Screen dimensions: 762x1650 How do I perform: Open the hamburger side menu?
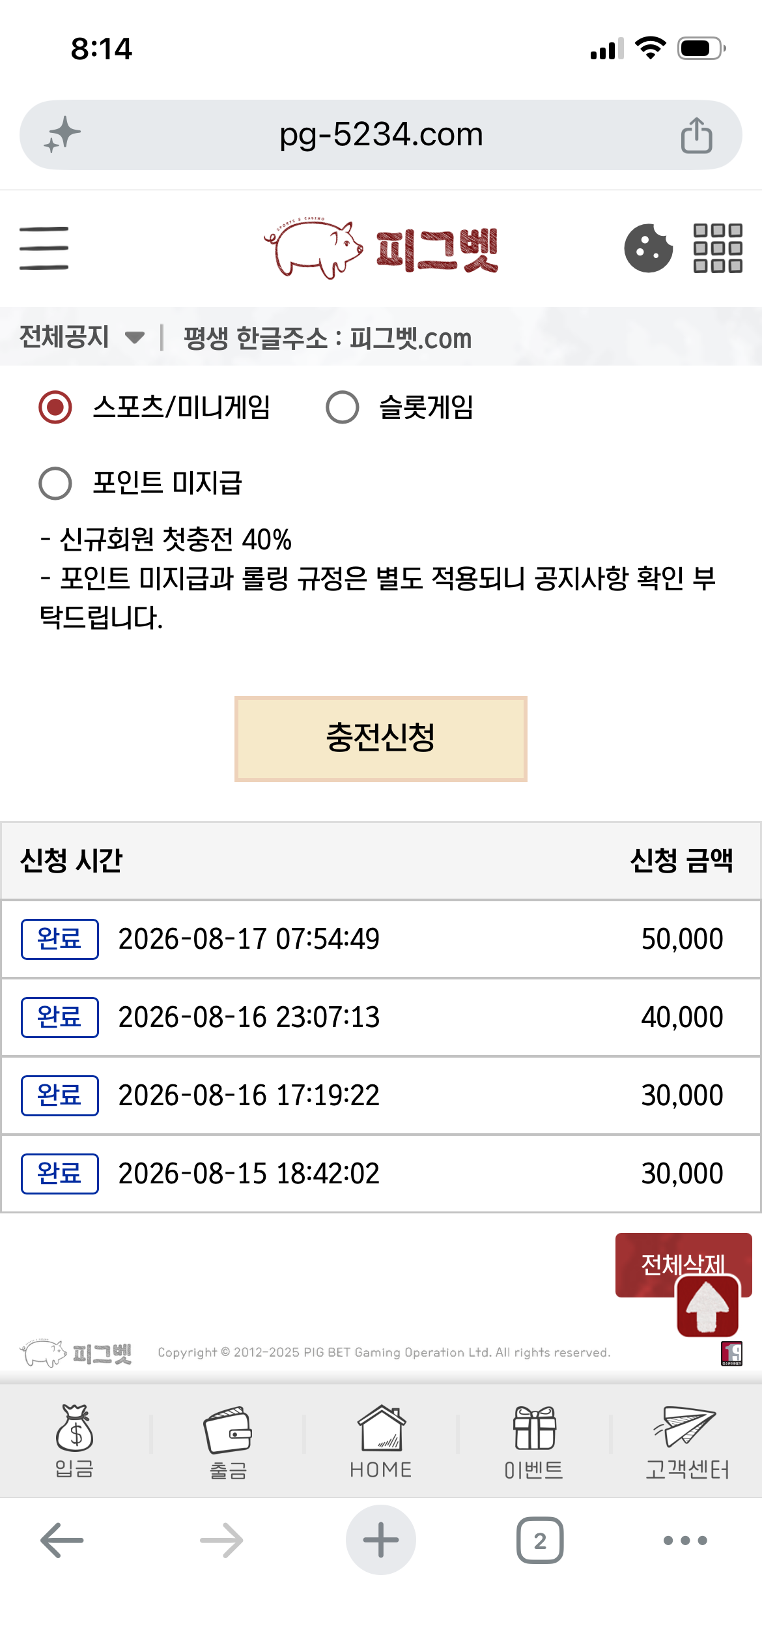[44, 248]
